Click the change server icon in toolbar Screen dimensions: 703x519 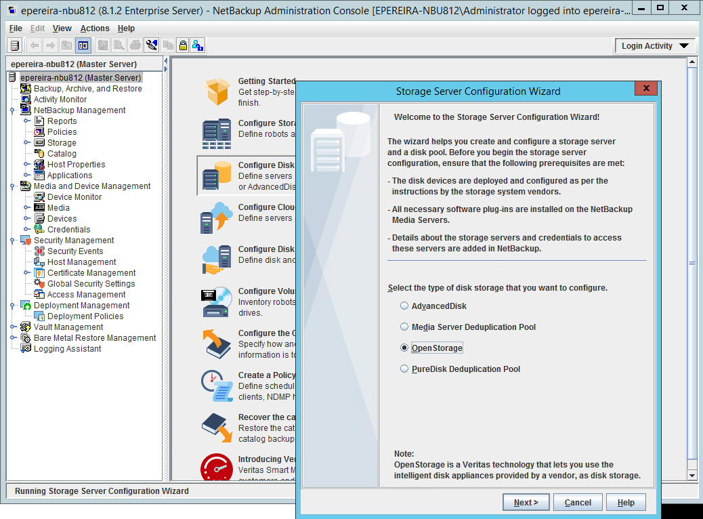tap(16, 45)
